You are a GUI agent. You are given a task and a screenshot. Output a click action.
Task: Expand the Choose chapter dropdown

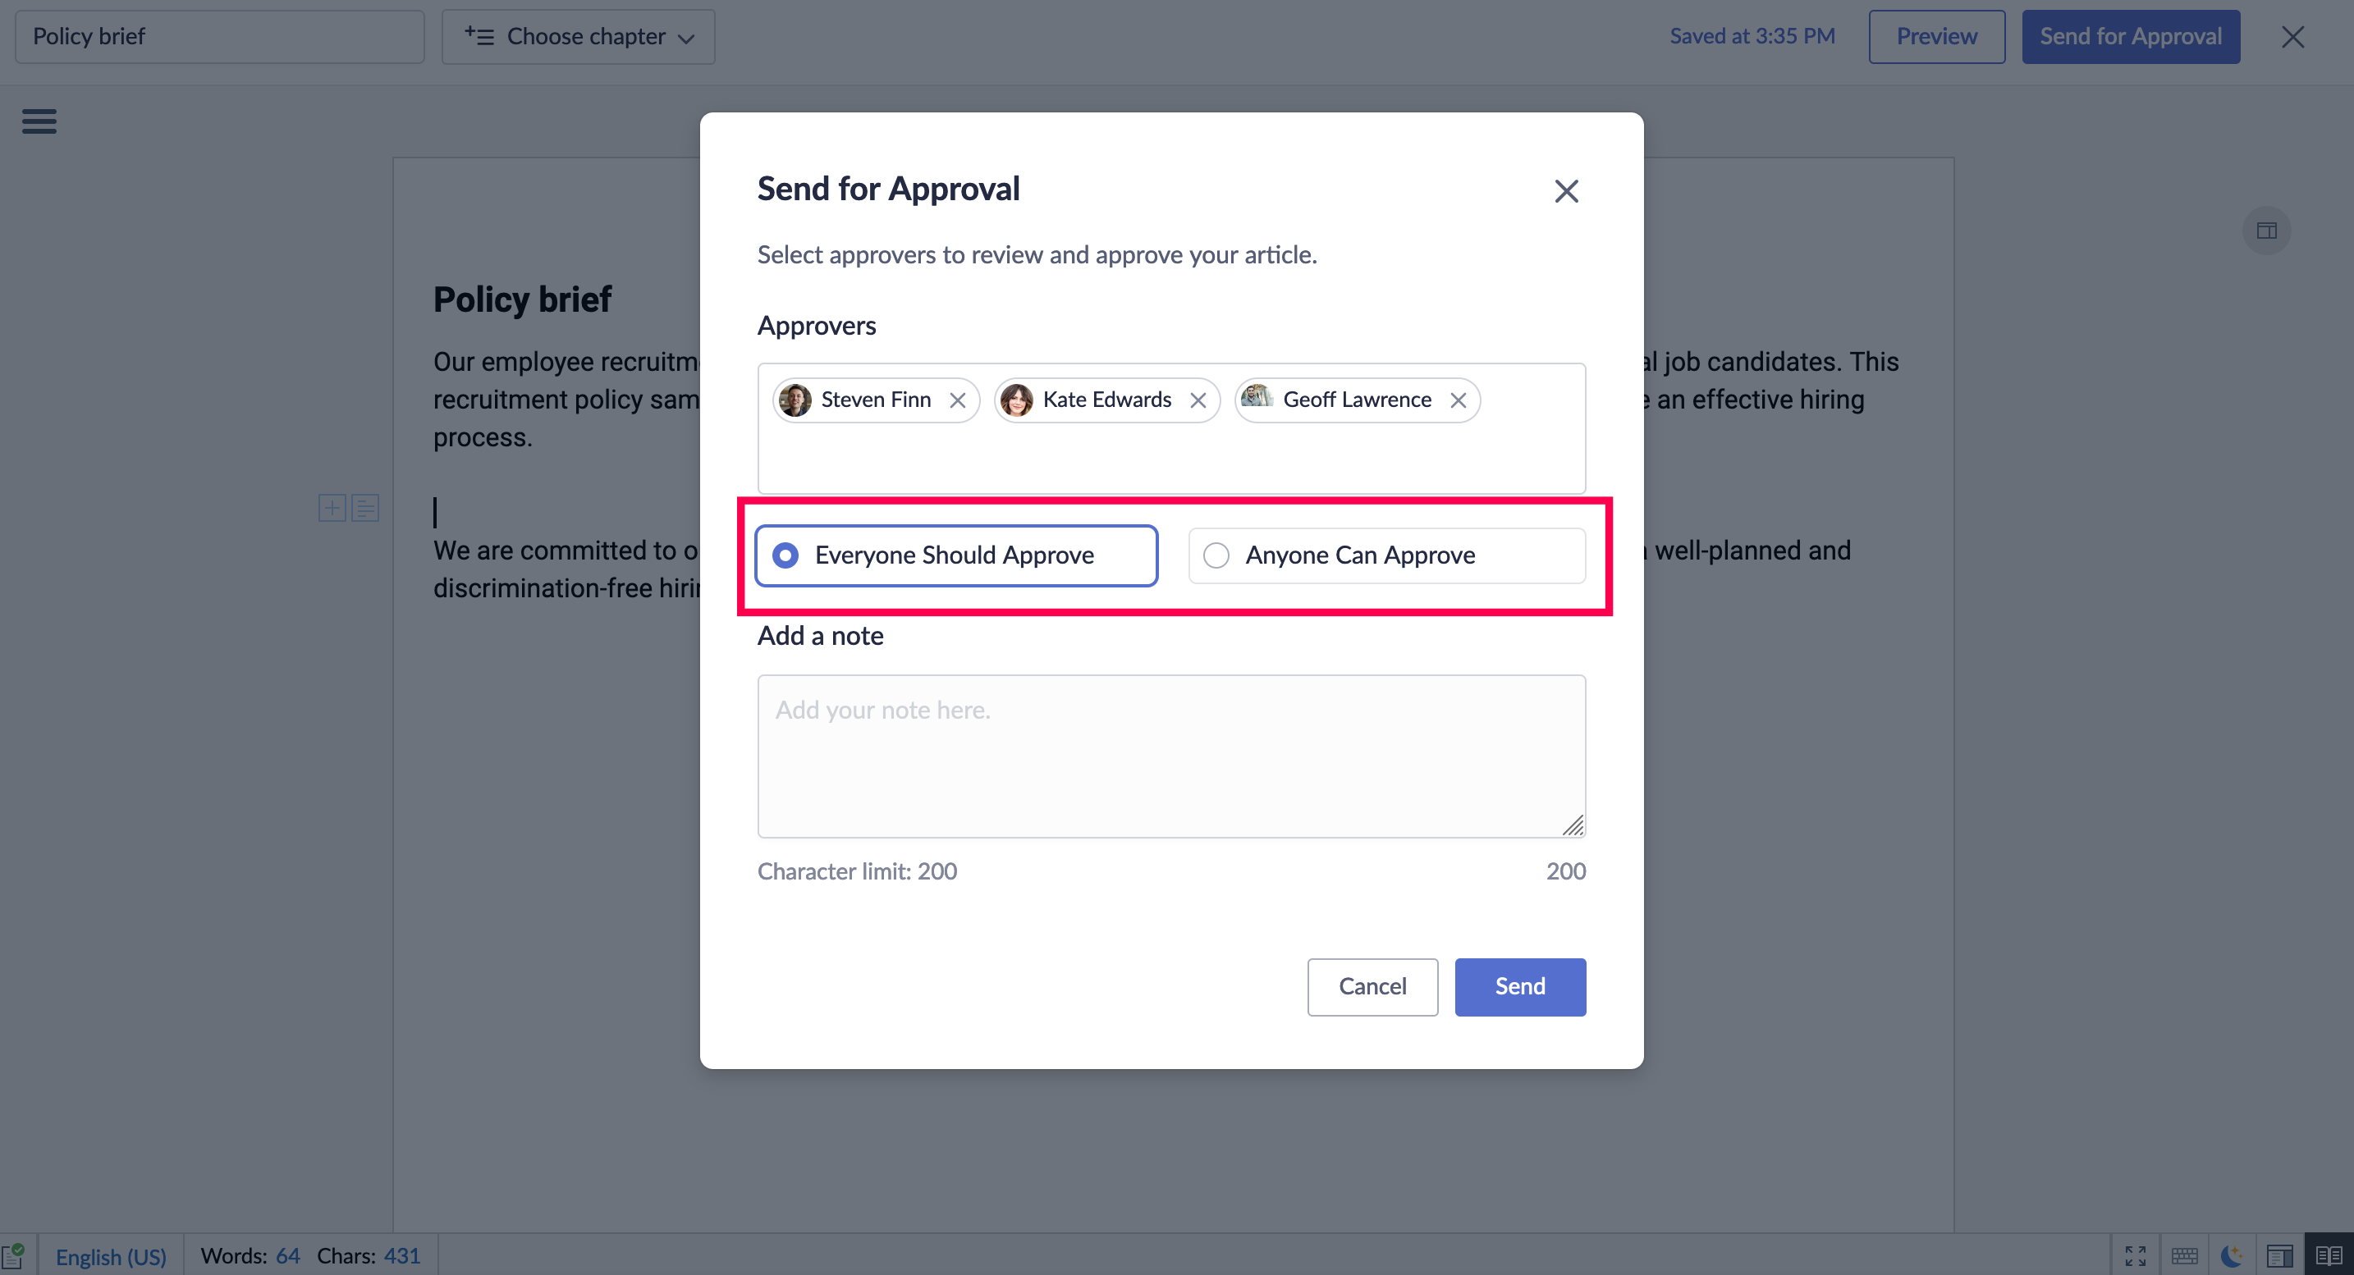(x=579, y=37)
